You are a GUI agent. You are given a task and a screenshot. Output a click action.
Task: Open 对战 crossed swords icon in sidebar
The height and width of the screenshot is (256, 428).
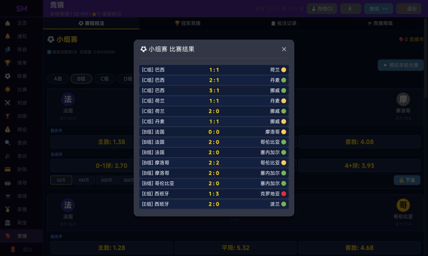tap(8, 103)
